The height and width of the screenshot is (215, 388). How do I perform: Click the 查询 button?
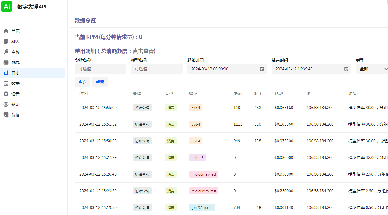click(x=82, y=82)
